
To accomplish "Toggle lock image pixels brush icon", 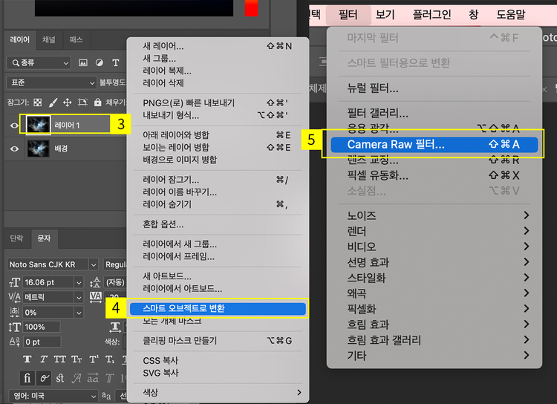I will tap(53, 102).
